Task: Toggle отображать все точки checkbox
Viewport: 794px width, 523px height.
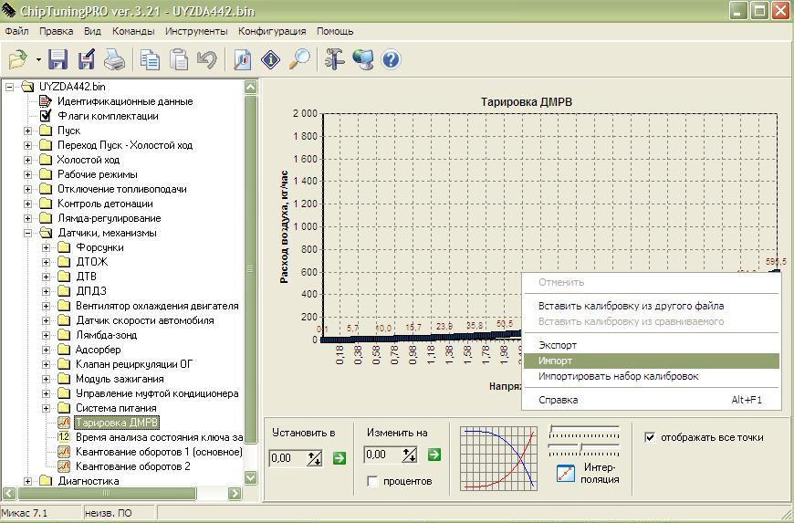Action: (650, 437)
